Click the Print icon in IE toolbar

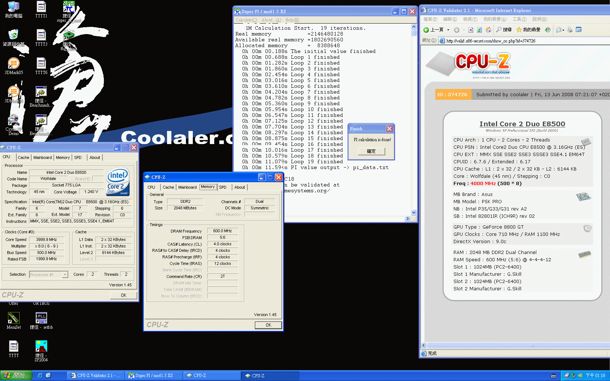pos(570,30)
